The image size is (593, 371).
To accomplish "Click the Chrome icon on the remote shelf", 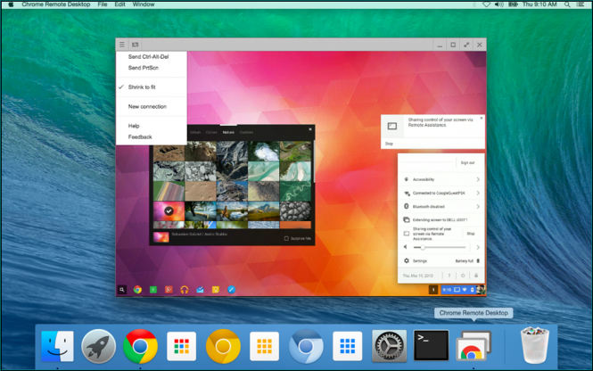I will (137, 289).
